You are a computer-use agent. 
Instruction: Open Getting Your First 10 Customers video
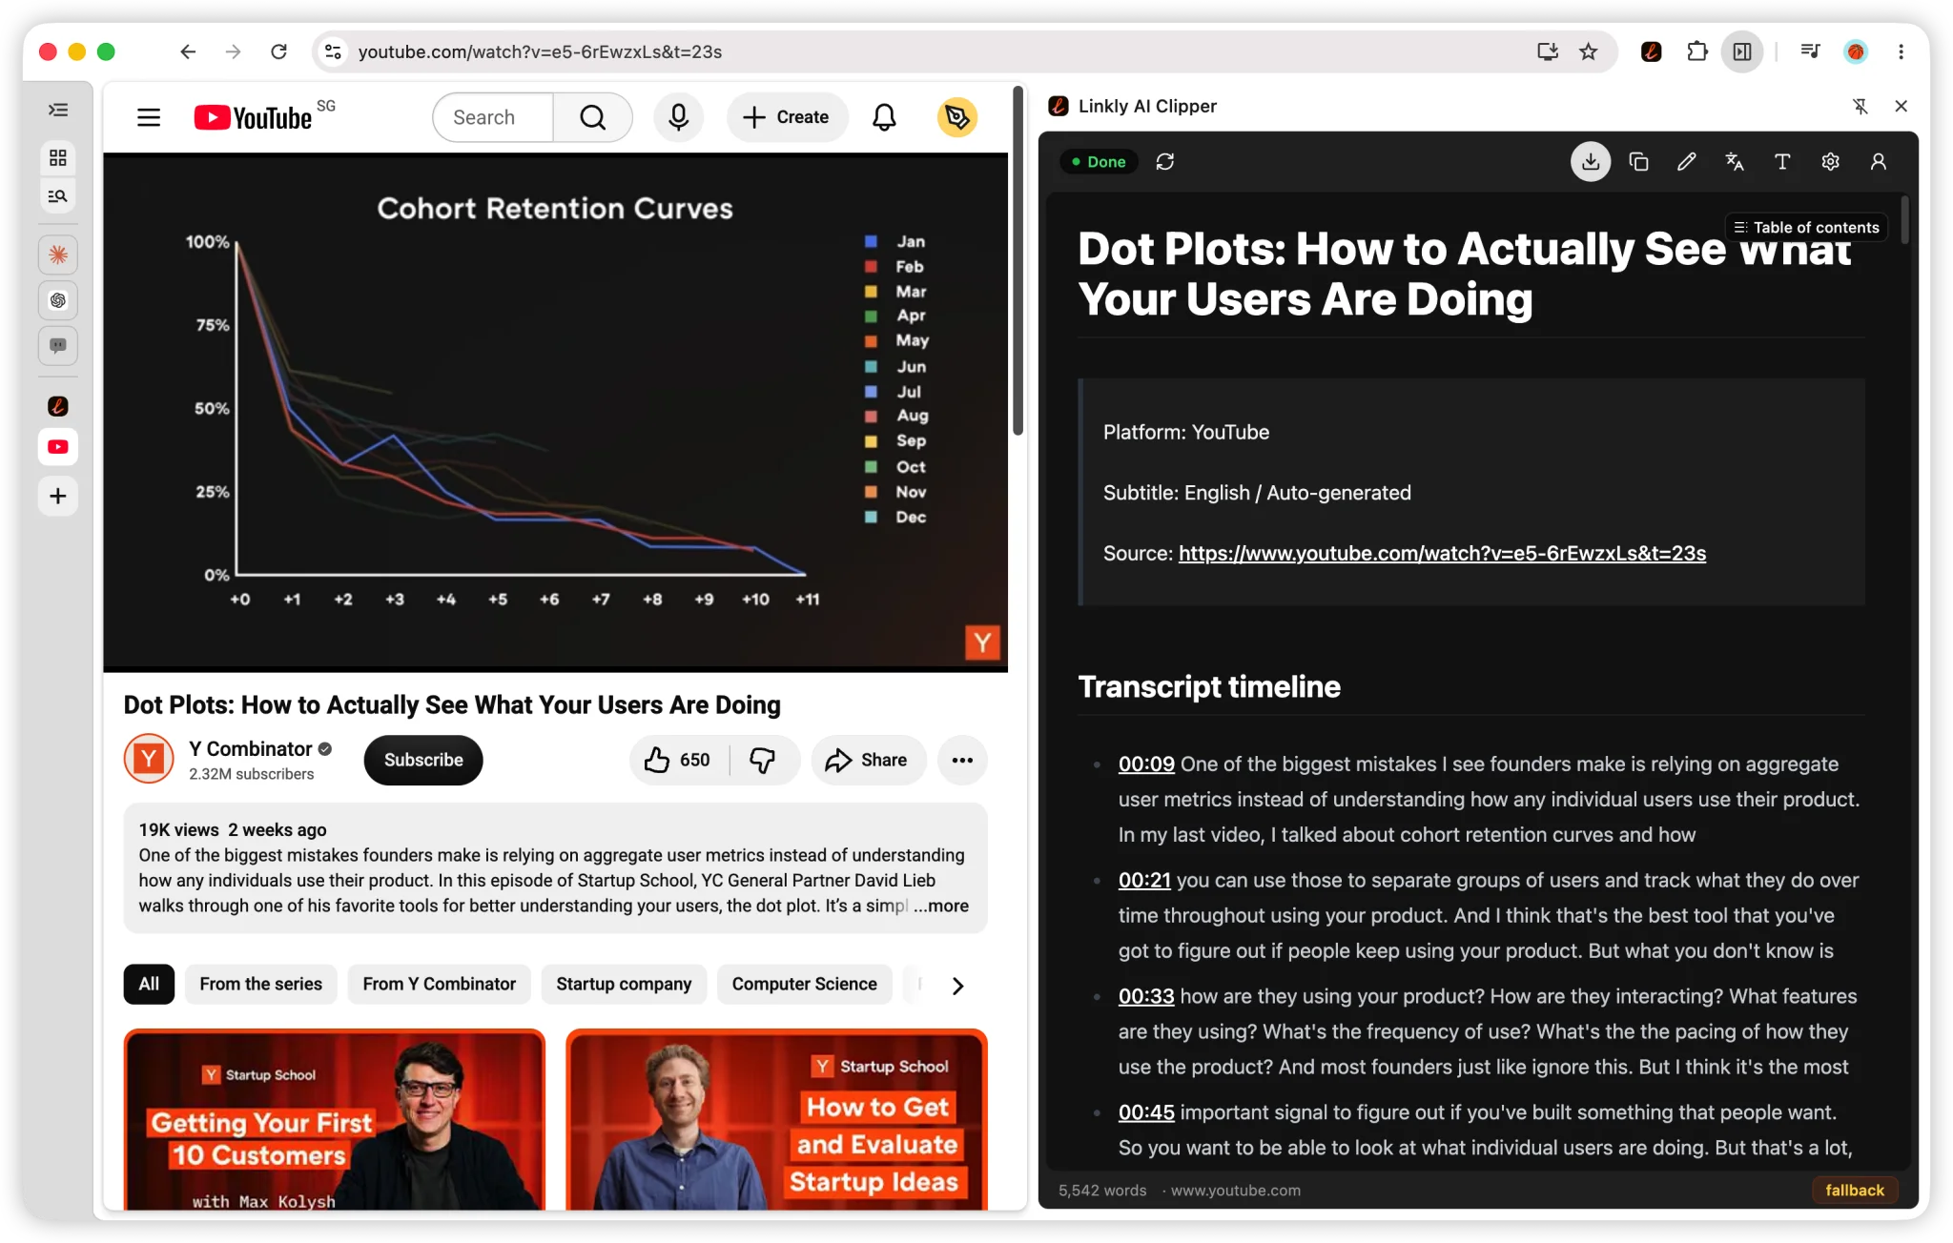[x=334, y=1119]
